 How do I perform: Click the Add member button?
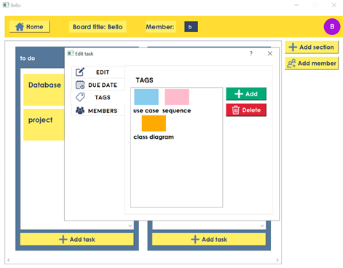[312, 64]
